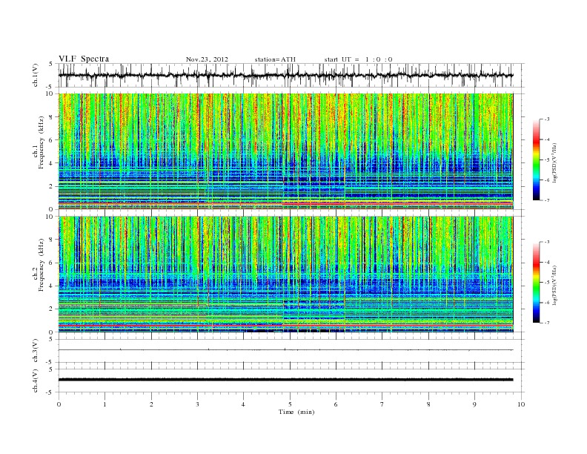Click the ch.2 colorbar "log(PSD)(V²/Hz)" label
The width and height of the screenshot is (587, 454).
point(554,285)
